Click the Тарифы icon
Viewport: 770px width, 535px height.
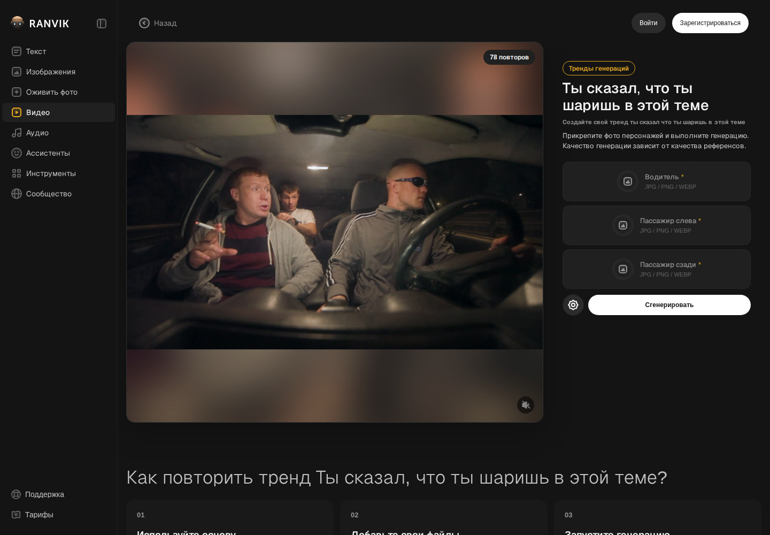[x=16, y=515]
